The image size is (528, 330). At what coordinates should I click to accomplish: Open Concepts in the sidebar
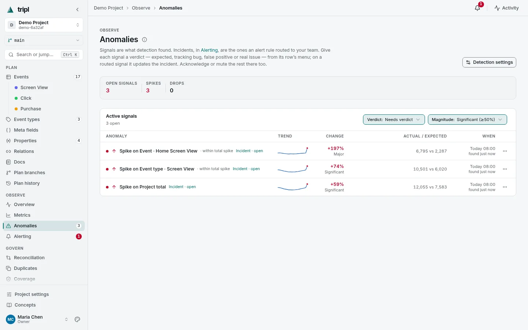tap(44, 305)
